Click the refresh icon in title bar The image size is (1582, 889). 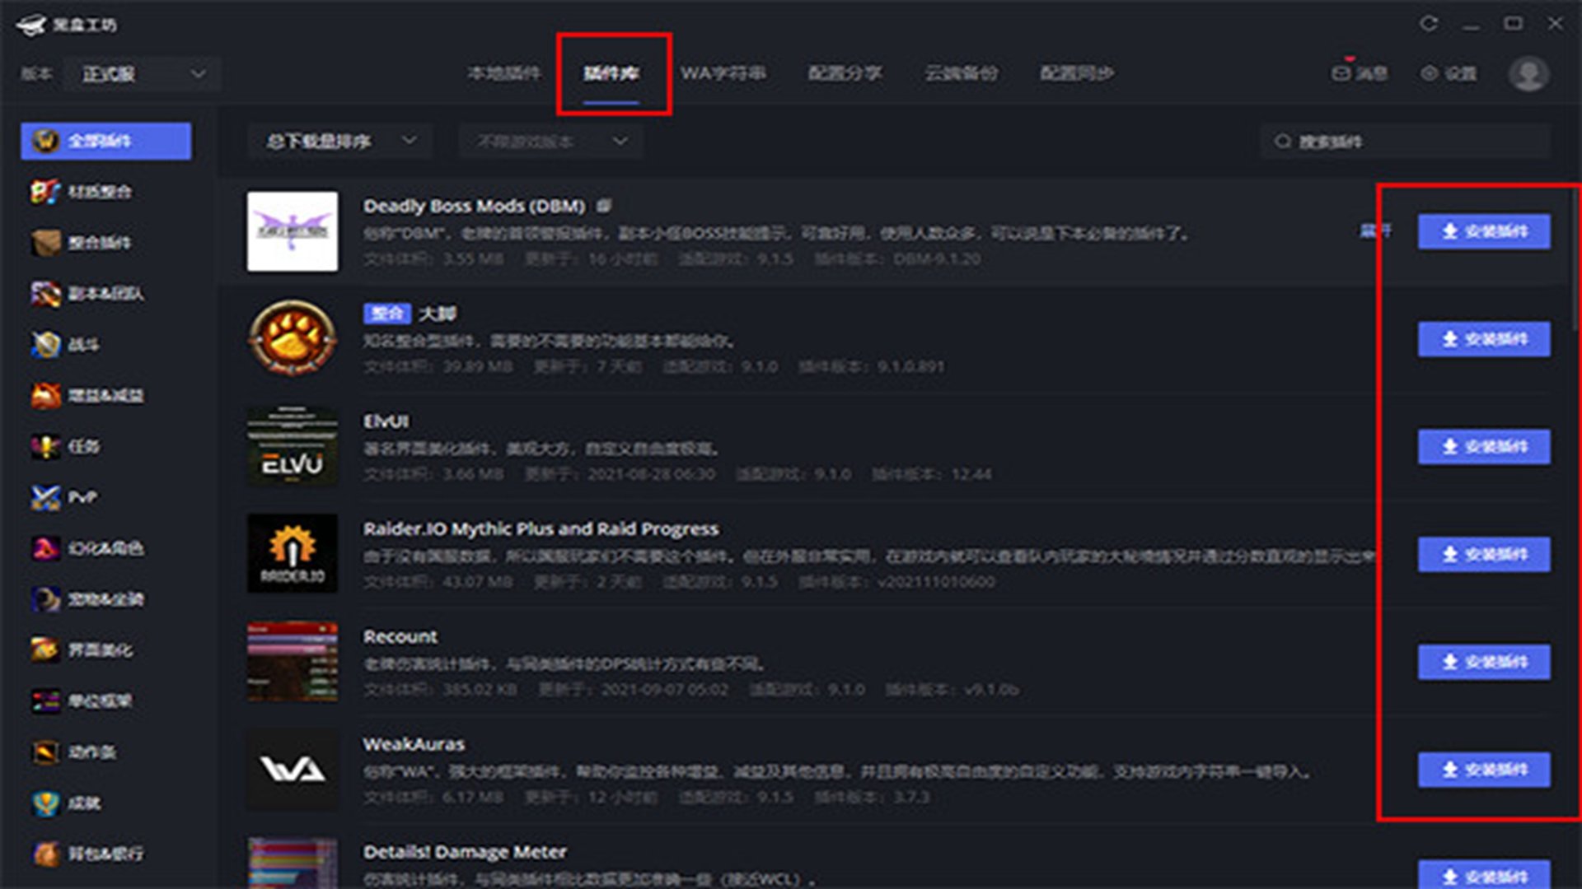(1429, 24)
